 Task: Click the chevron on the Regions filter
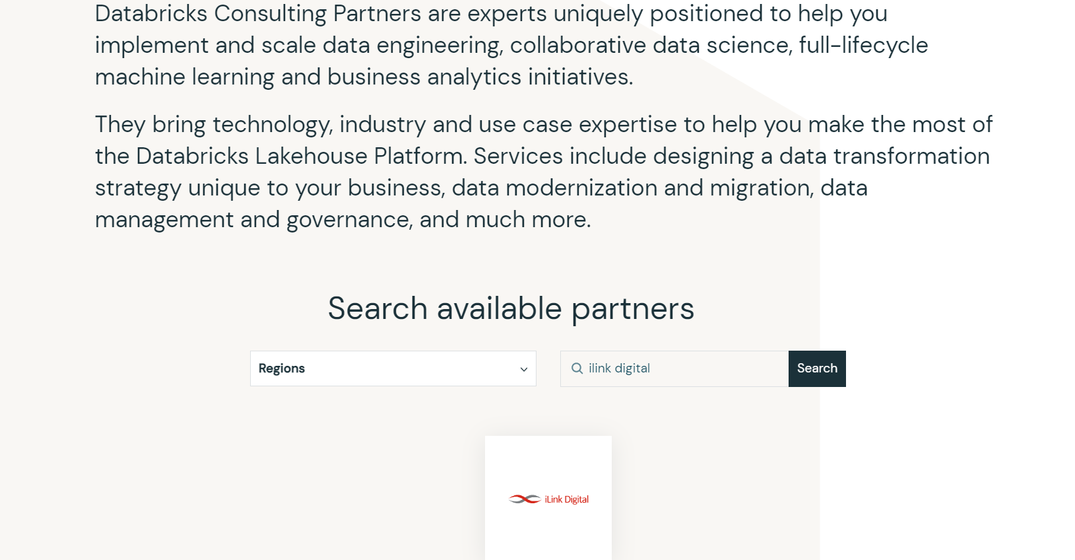(523, 368)
